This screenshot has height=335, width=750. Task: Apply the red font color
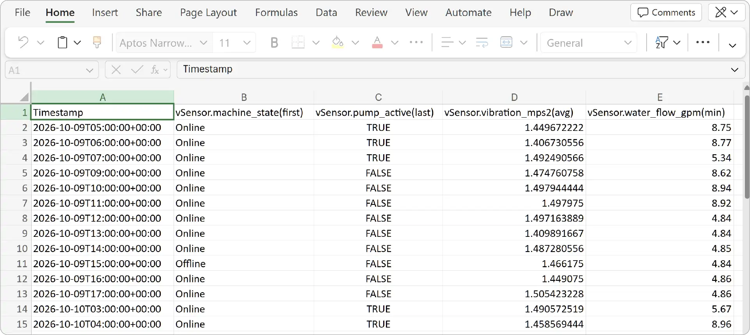pyautogui.click(x=377, y=42)
